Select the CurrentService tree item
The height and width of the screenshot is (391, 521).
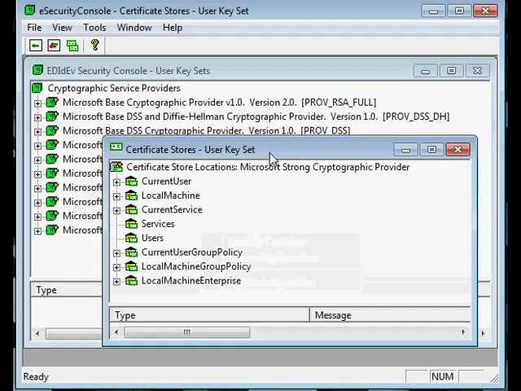[172, 210]
